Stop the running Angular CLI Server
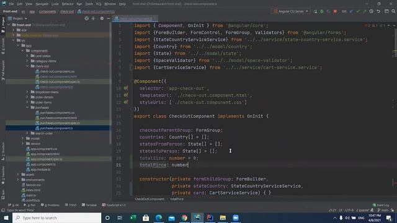The width and height of the screenshot is (397, 223). tap(335, 11)
